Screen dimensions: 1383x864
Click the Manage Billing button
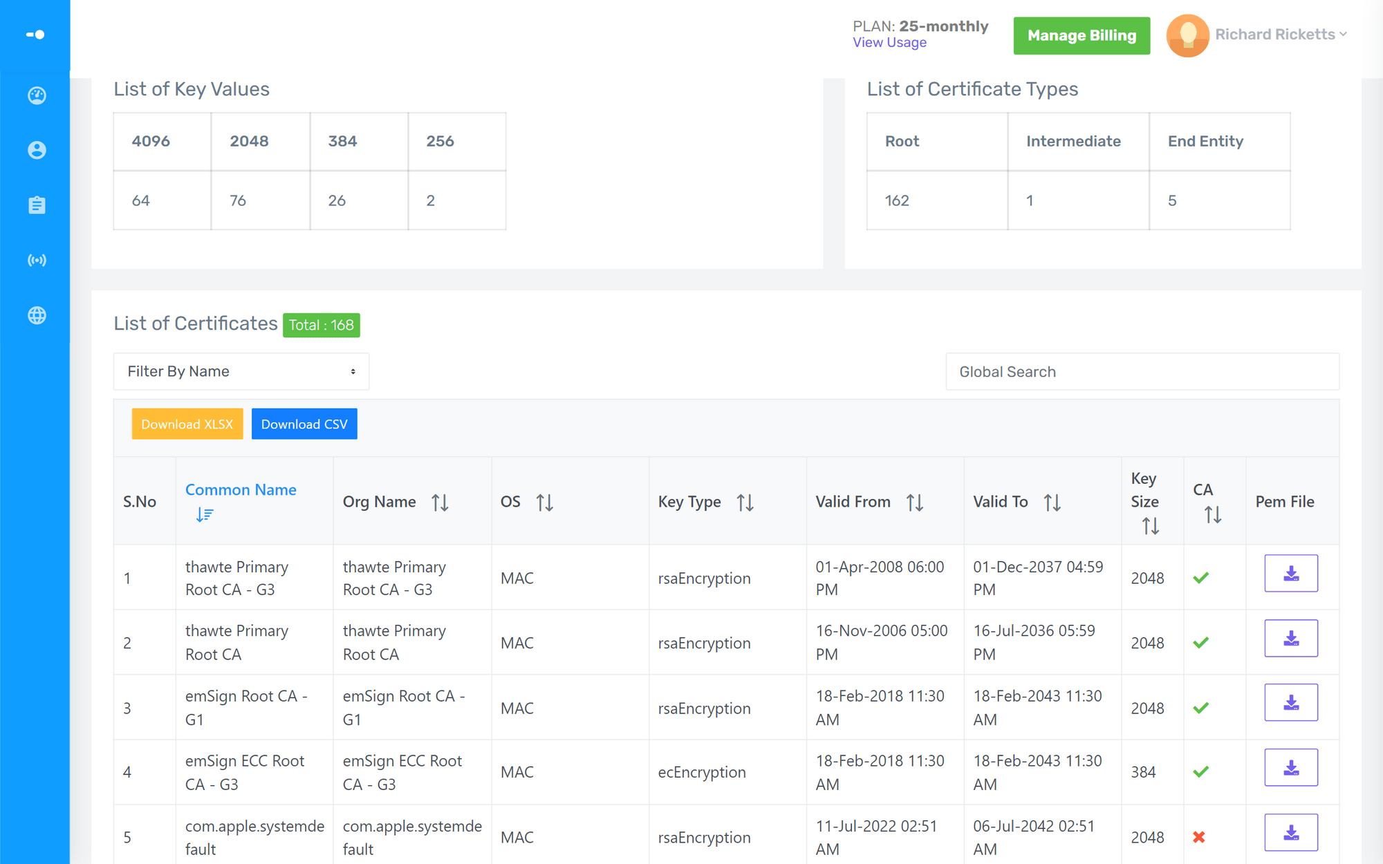[1081, 36]
